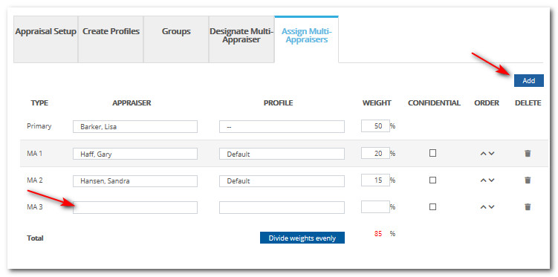
Task: Open profile dropdown for Hansen, Sandra
Action: point(282,181)
